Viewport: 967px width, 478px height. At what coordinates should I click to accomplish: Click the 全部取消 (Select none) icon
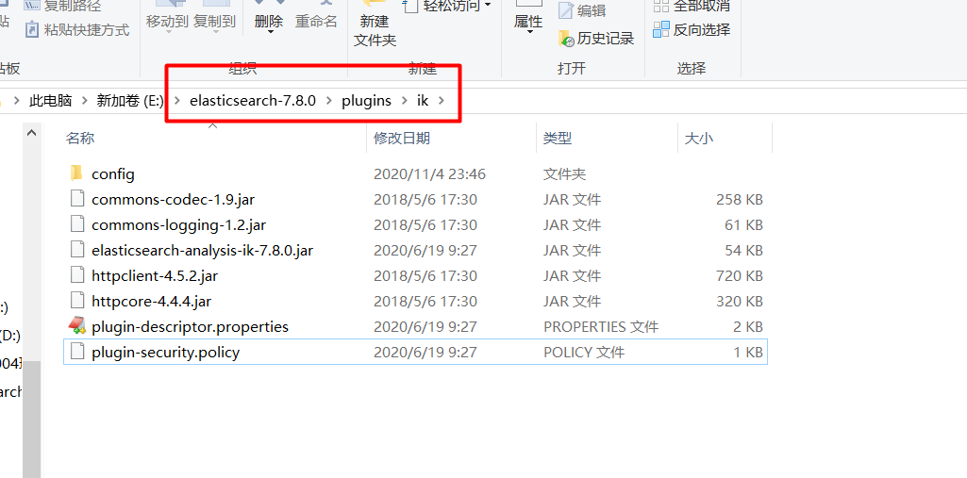(x=661, y=6)
